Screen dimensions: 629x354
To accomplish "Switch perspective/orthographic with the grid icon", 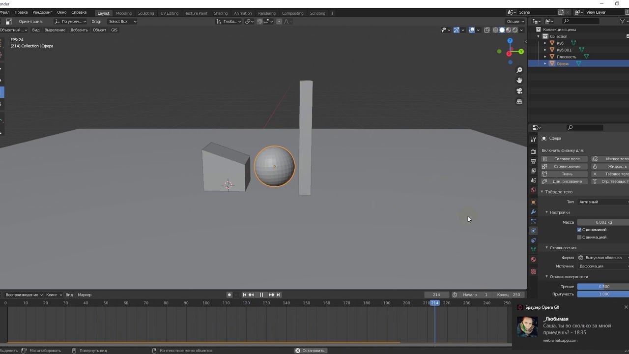I will click(519, 101).
